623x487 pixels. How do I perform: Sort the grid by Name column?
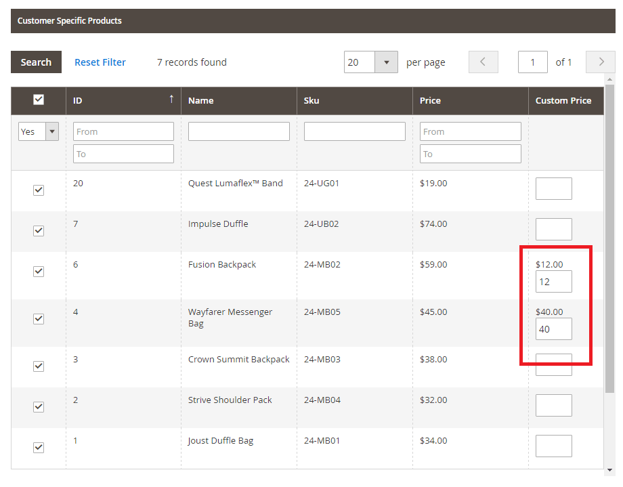point(201,100)
